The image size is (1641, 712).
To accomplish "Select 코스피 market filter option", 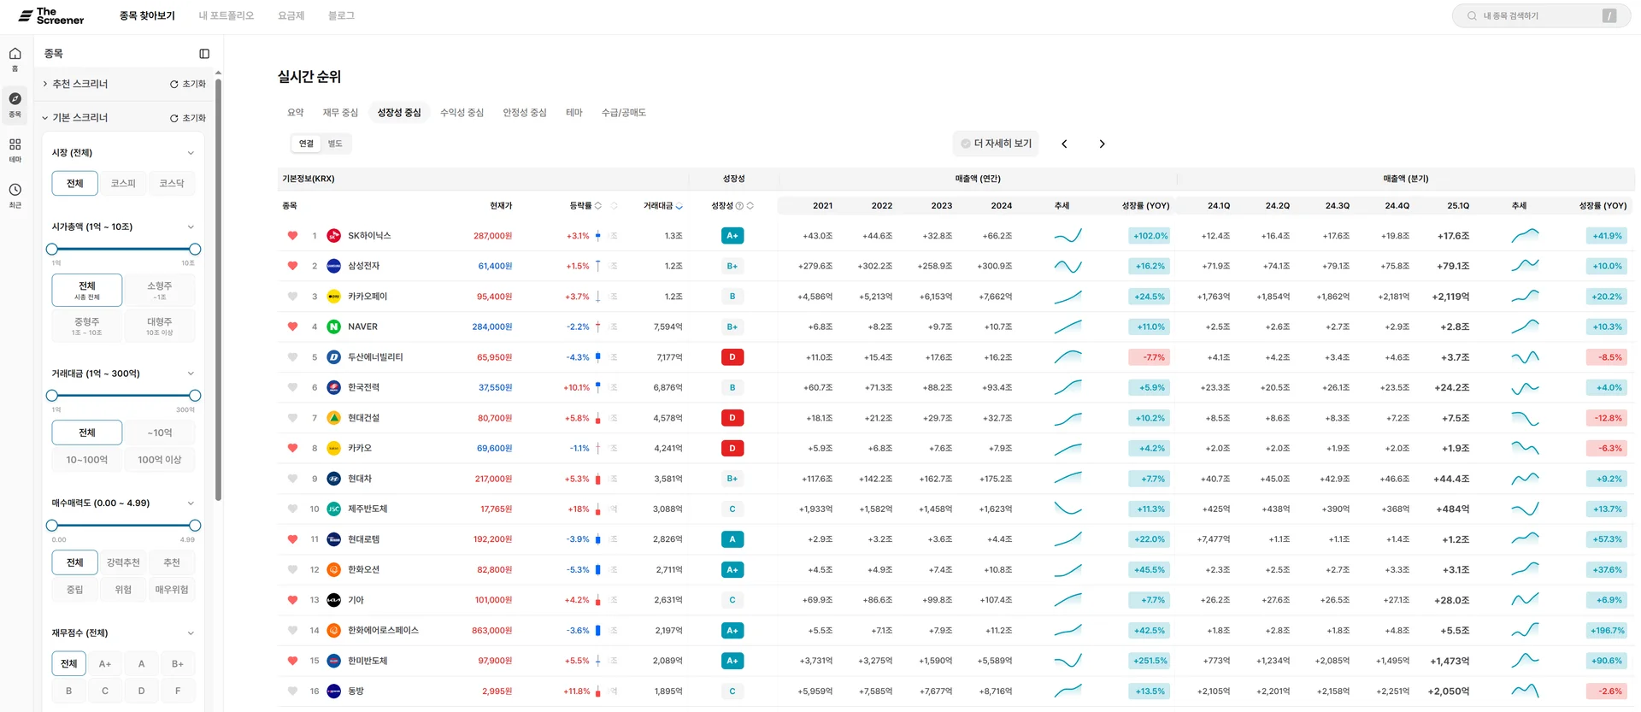I will pos(123,183).
